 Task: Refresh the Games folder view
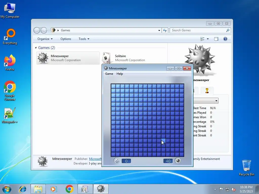[x=165, y=30]
